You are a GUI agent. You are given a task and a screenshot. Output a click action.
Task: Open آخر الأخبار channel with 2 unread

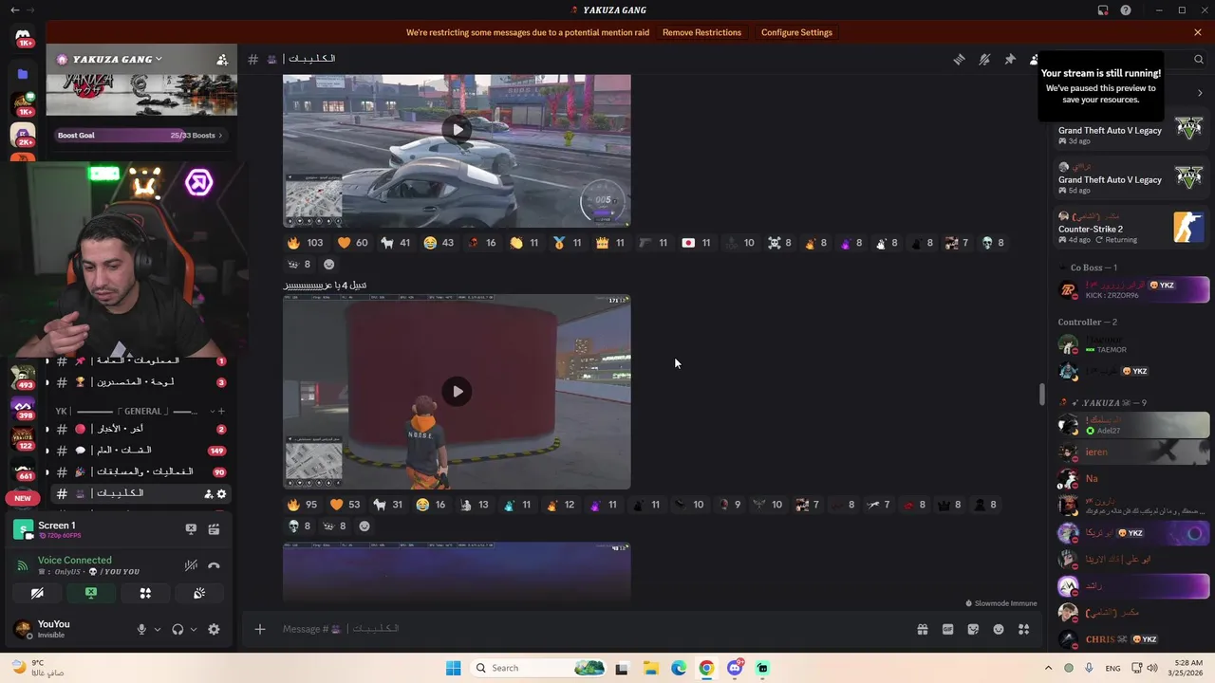coord(140,429)
